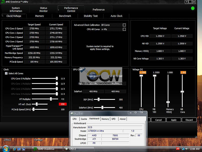202x152 pixels.
Task: Click the Memory Frequency 332.50 MHz target field
Action: point(34,58)
